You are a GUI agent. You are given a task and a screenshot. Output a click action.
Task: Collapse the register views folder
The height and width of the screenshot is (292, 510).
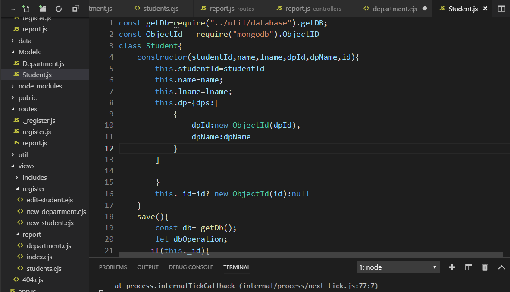point(44,189)
